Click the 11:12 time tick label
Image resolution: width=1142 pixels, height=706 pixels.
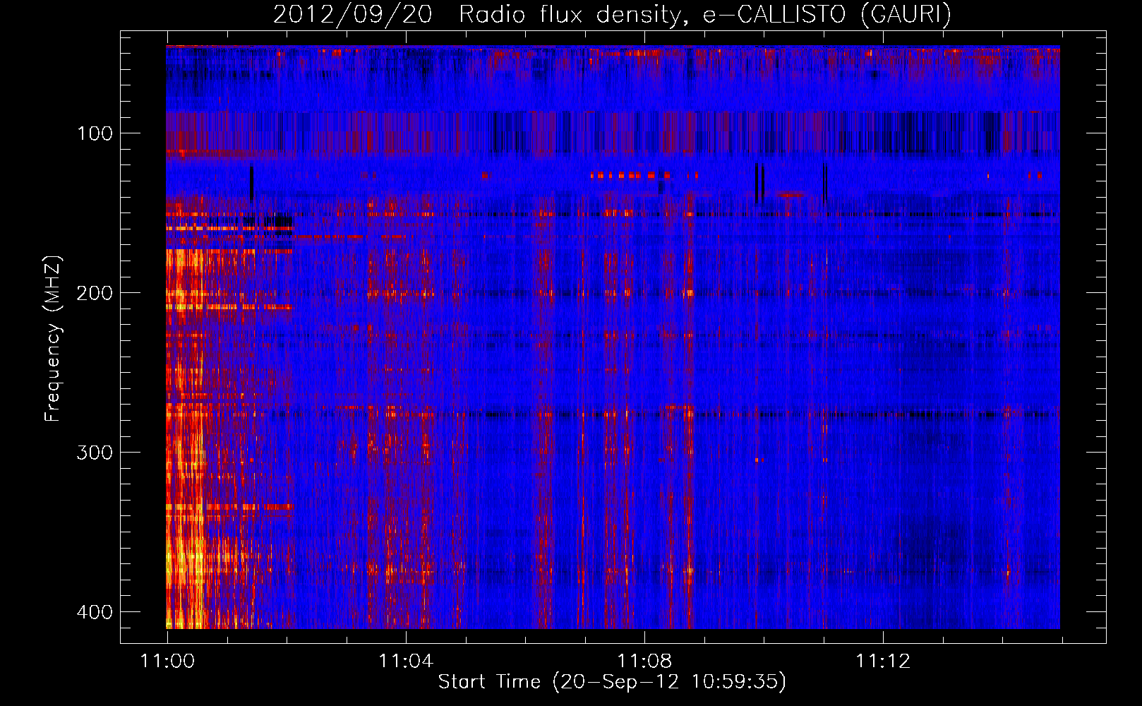[x=883, y=661]
